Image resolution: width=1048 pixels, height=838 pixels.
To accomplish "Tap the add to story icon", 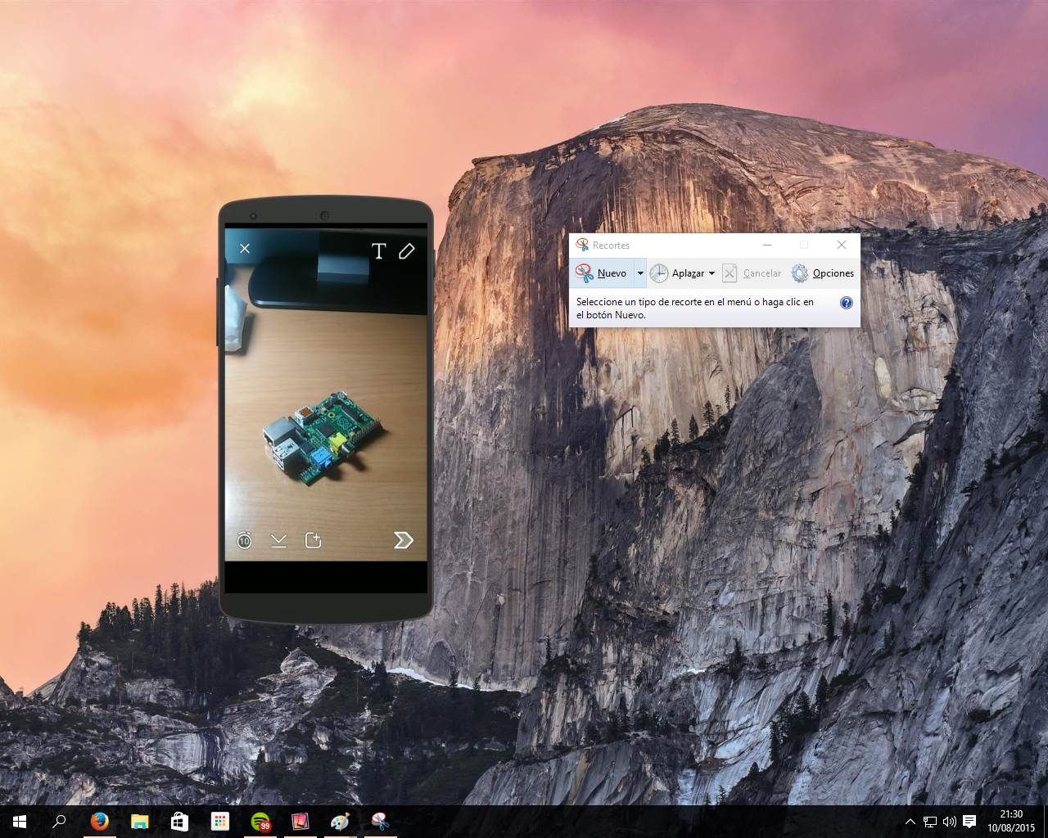I will (x=313, y=540).
